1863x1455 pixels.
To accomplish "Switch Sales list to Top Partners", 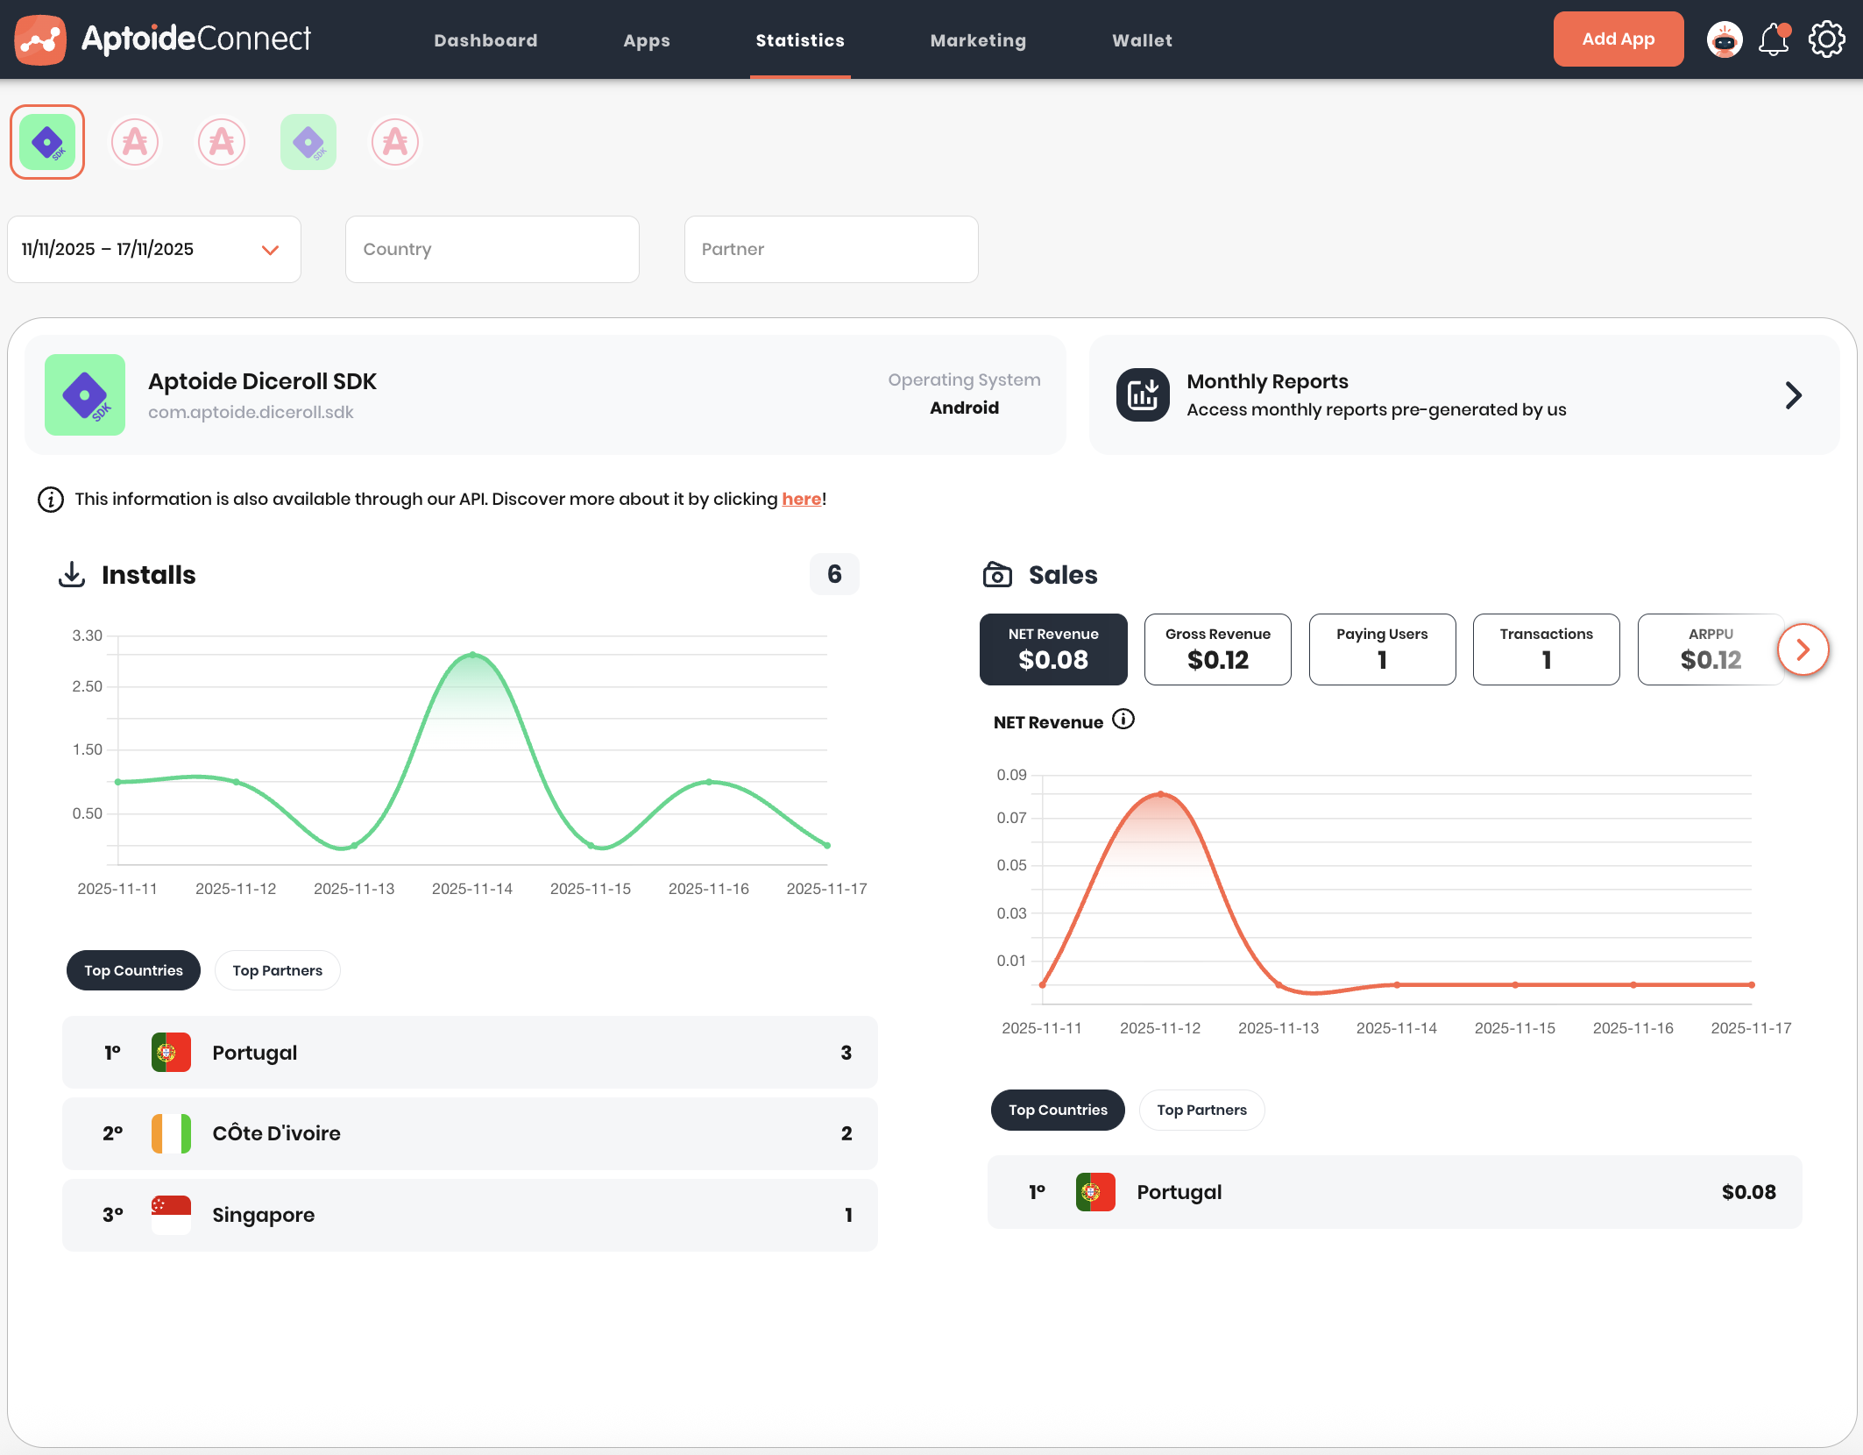I will [1201, 1110].
